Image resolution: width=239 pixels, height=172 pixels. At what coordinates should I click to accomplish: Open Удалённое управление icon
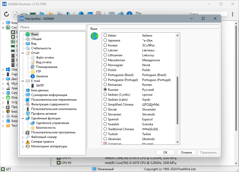coord(33,123)
